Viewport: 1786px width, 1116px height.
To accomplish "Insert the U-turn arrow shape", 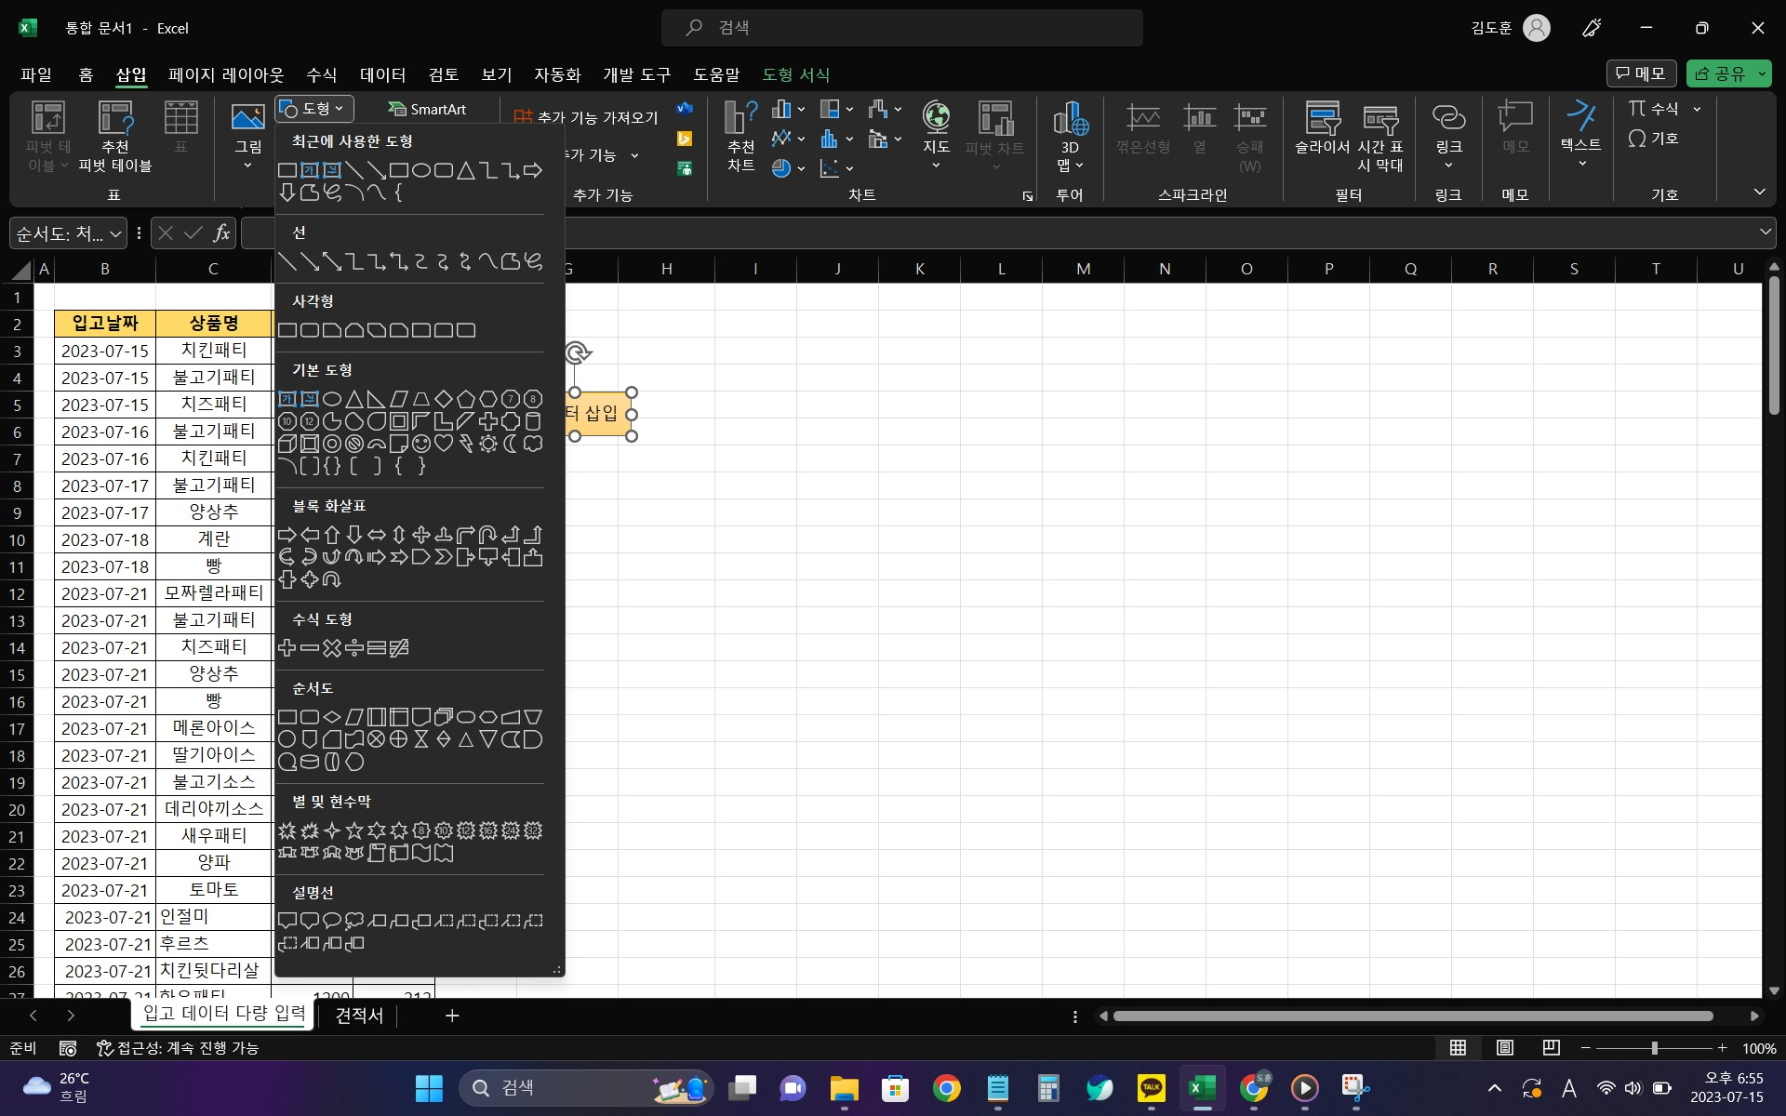I will [x=488, y=535].
